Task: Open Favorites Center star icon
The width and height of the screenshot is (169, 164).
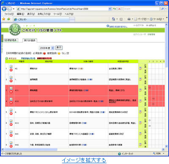Action: pos(4,19)
